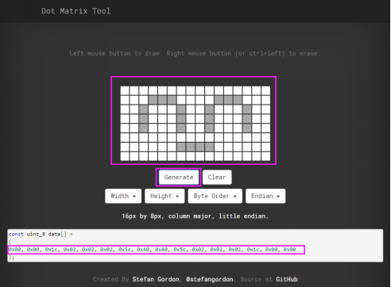The height and width of the screenshot is (287, 391).
Task: Toggle filled cell at row 7, column 8
Action: click(x=191, y=147)
